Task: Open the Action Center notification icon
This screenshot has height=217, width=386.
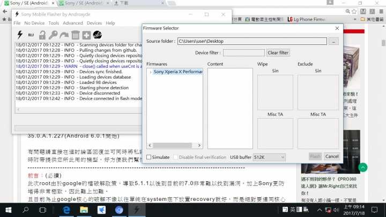Action: point(374,210)
